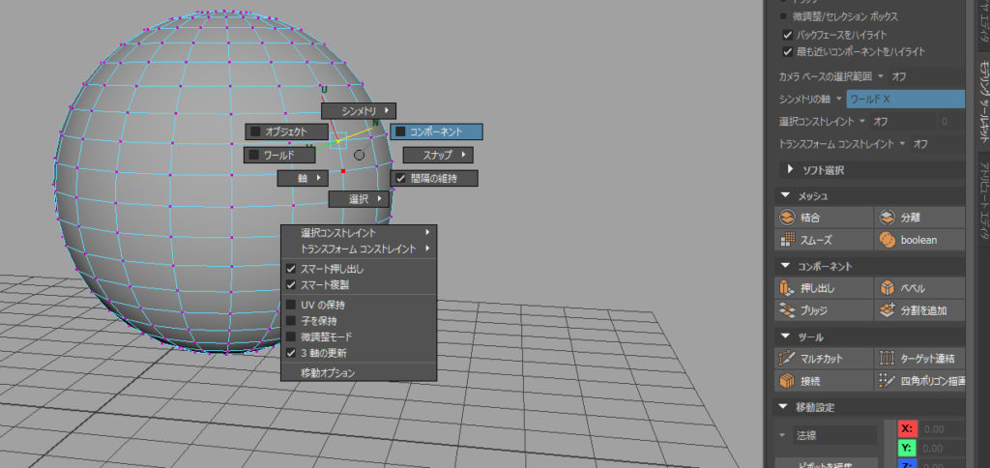Choose 移動オプション from context menu
Viewport: 990px width, 468px height.
359,373
